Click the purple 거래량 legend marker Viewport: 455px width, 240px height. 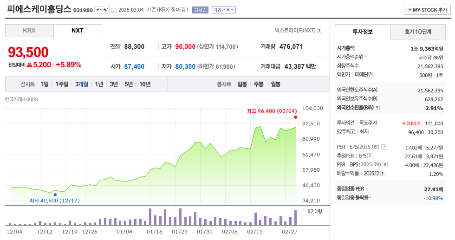(309, 211)
